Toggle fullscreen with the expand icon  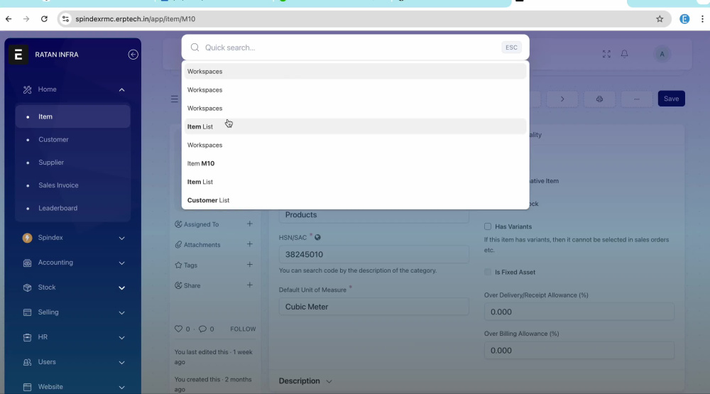606,55
